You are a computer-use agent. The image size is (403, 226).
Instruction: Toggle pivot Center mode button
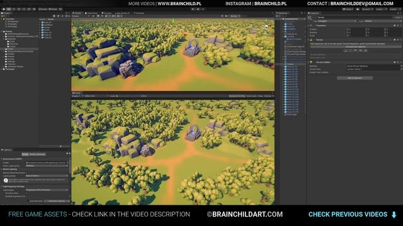43,9
